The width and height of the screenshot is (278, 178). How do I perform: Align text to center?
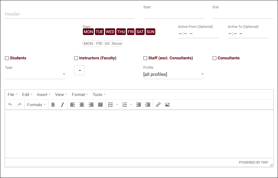coord(82,105)
